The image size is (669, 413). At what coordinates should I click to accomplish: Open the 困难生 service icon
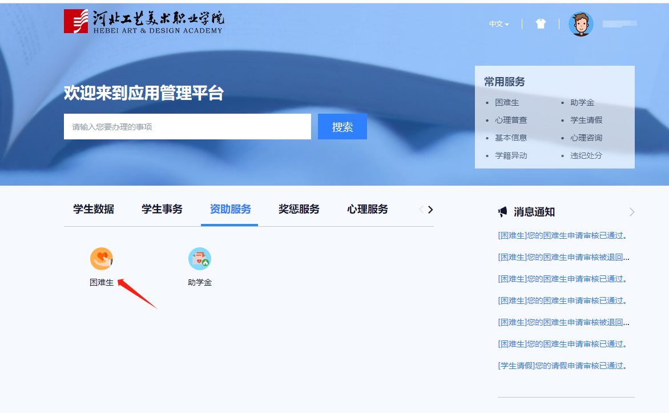click(102, 259)
